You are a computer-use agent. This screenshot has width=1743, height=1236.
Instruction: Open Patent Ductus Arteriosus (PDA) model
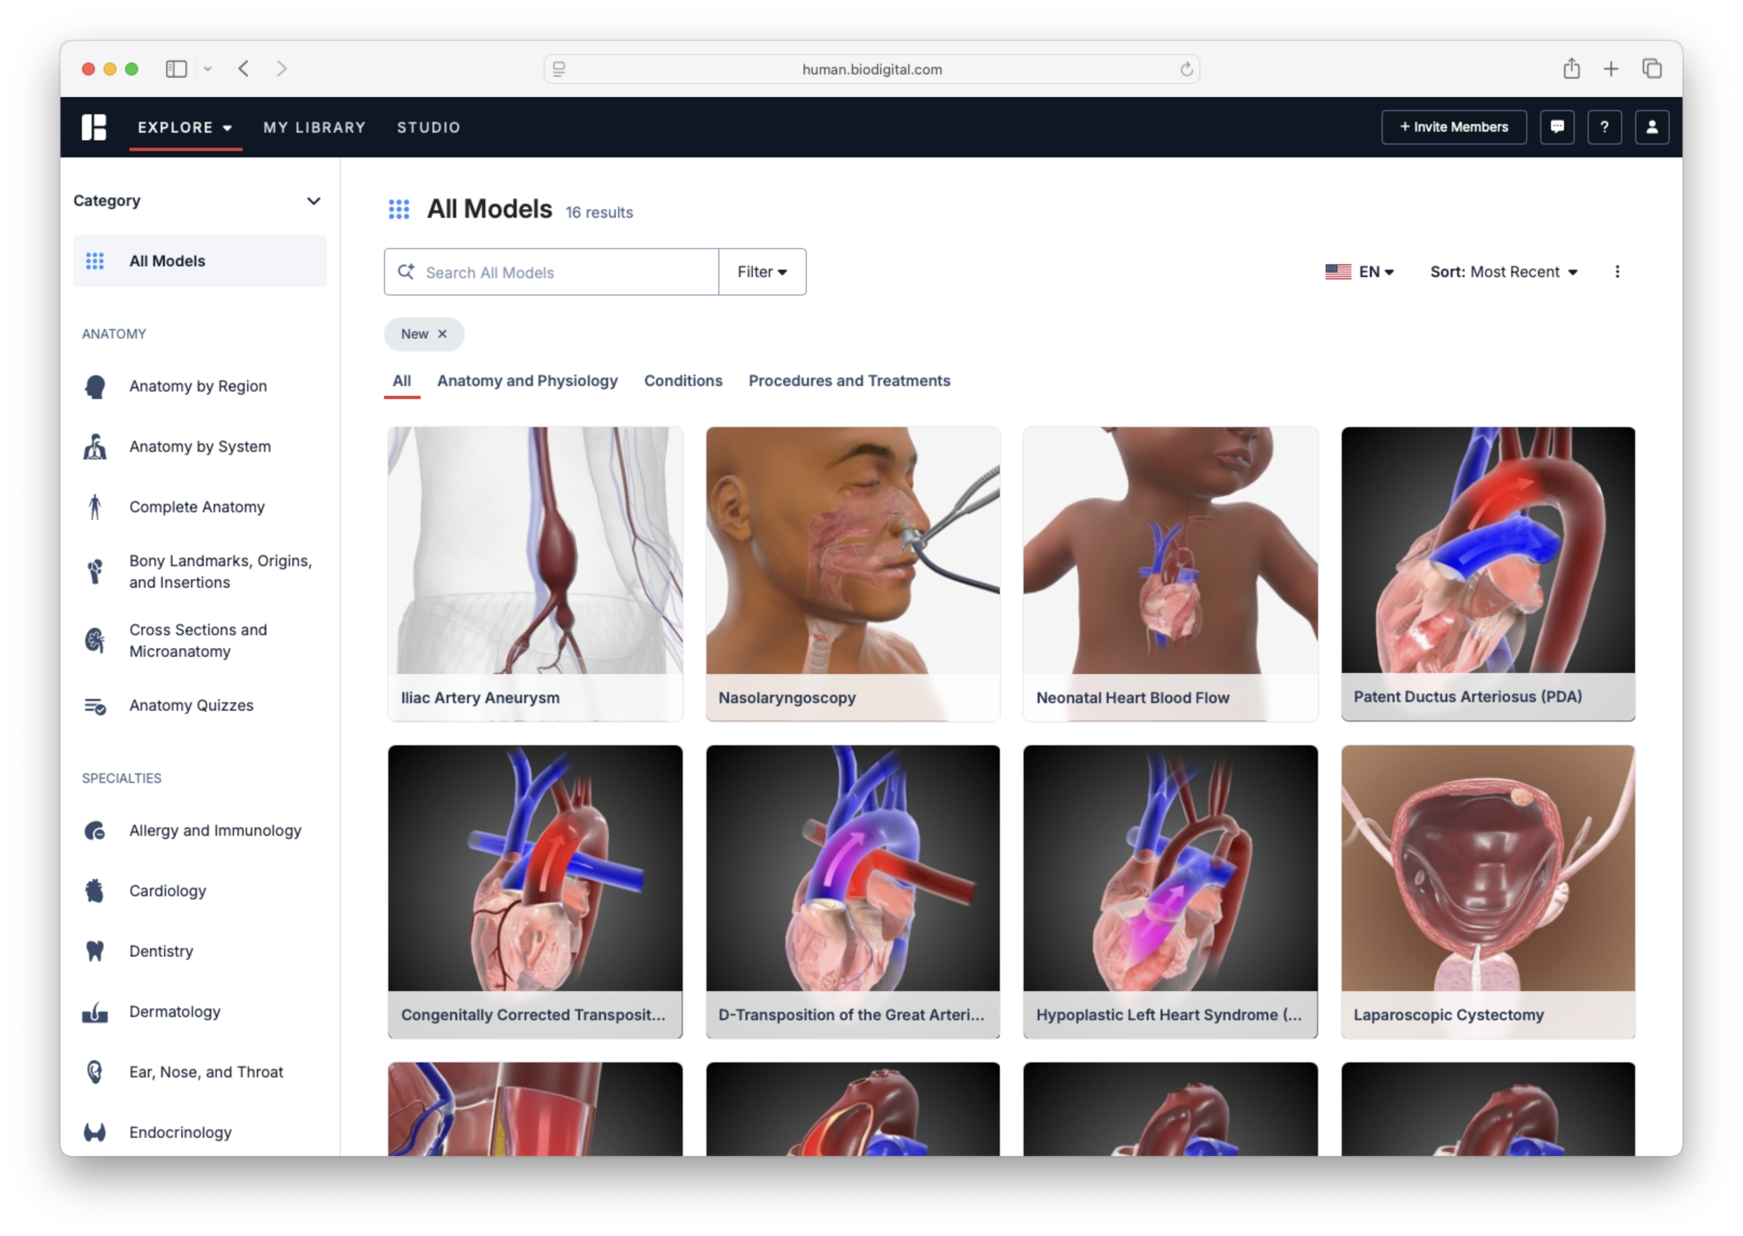[x=1488, y=574]
